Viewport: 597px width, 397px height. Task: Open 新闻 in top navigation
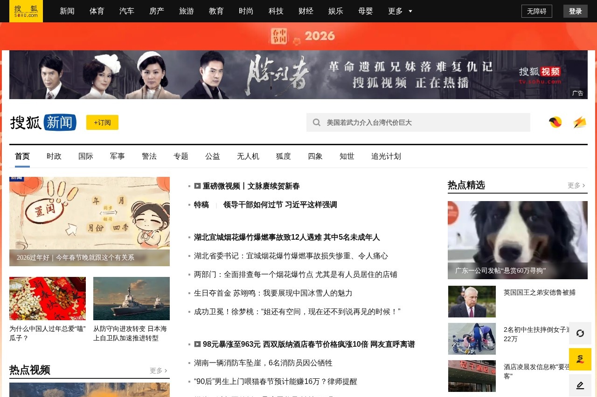pyautogui.click(x=67, y=11)
